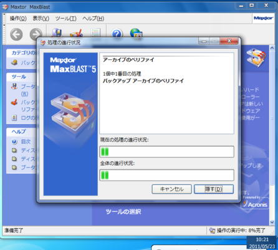Open the ツール(T) menu

66,19
